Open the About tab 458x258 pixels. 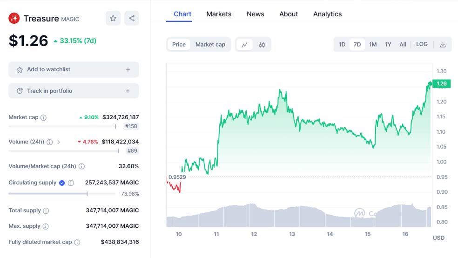[x=289, y=14]
